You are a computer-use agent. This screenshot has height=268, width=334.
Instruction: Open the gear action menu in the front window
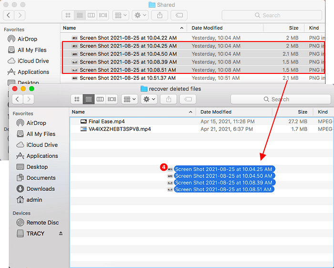click(149, 99)
